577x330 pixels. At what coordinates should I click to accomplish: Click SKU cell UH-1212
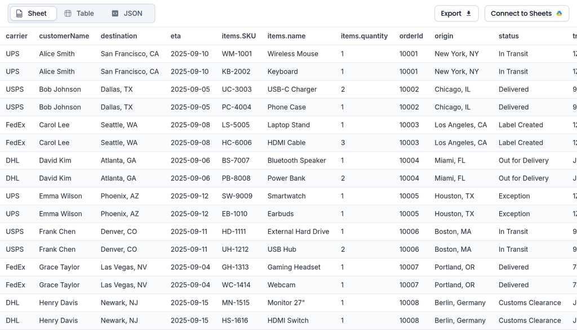coord(235,250)
